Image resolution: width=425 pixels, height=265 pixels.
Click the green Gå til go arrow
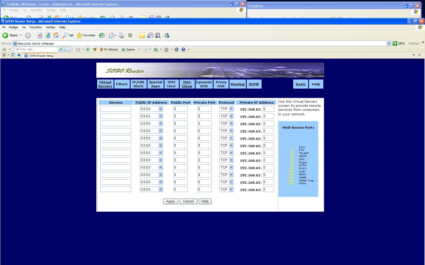click(x=395, y=43)
